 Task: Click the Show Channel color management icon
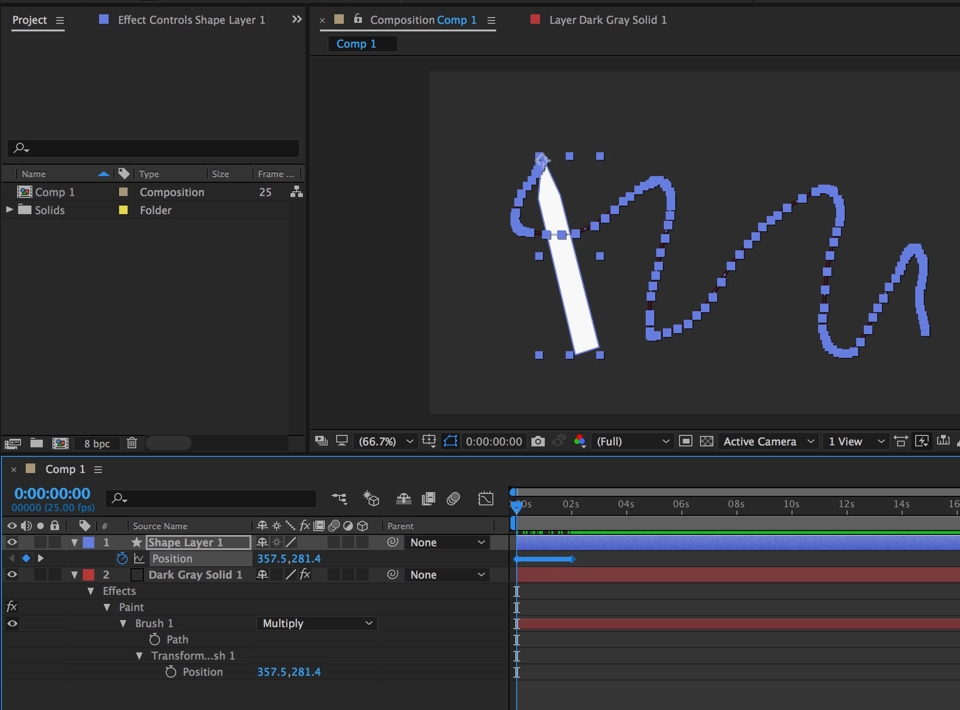(580, 441)
